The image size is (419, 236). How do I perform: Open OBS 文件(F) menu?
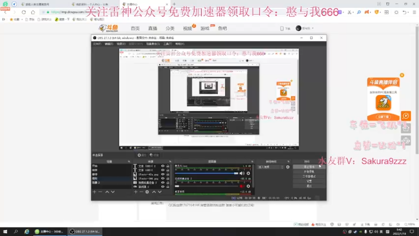pyautogui.click(x=97, y=44)
